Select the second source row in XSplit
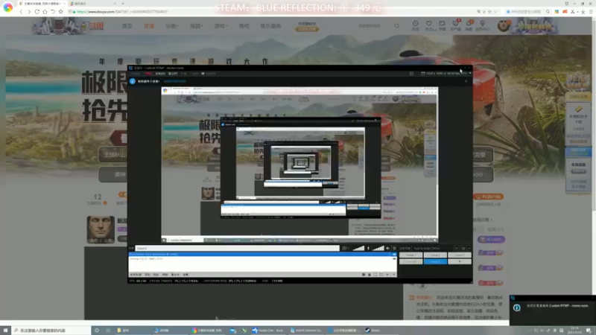The image size is (596, 335). 262,258
